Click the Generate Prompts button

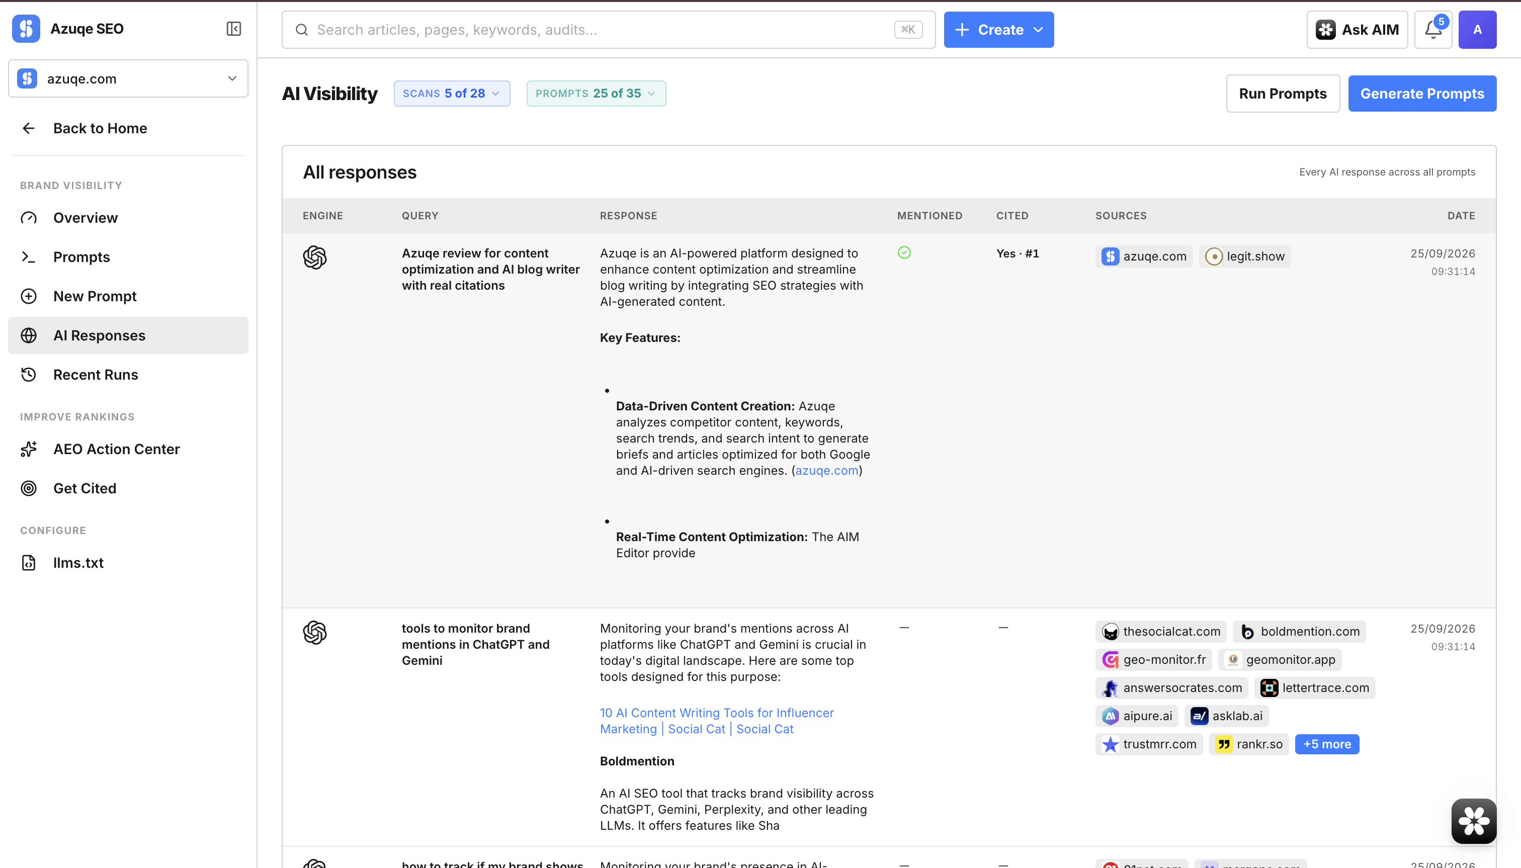(x=1422, y=94)
